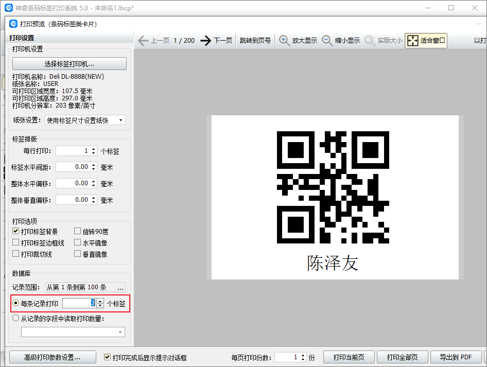This screenshot has height=367, width=487.
Task: Click the 打印机分辨率: 203 像素/英寸 text
Action: click(x=54, y=106)
